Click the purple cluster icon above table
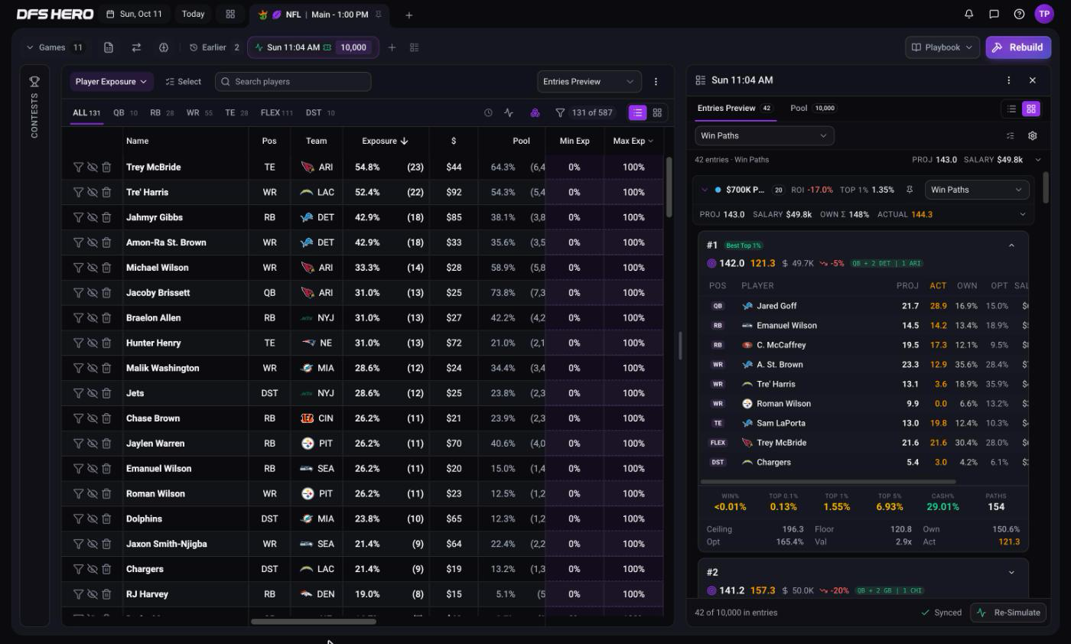This screenshot has width=1071, height=644. pos(535,112)
